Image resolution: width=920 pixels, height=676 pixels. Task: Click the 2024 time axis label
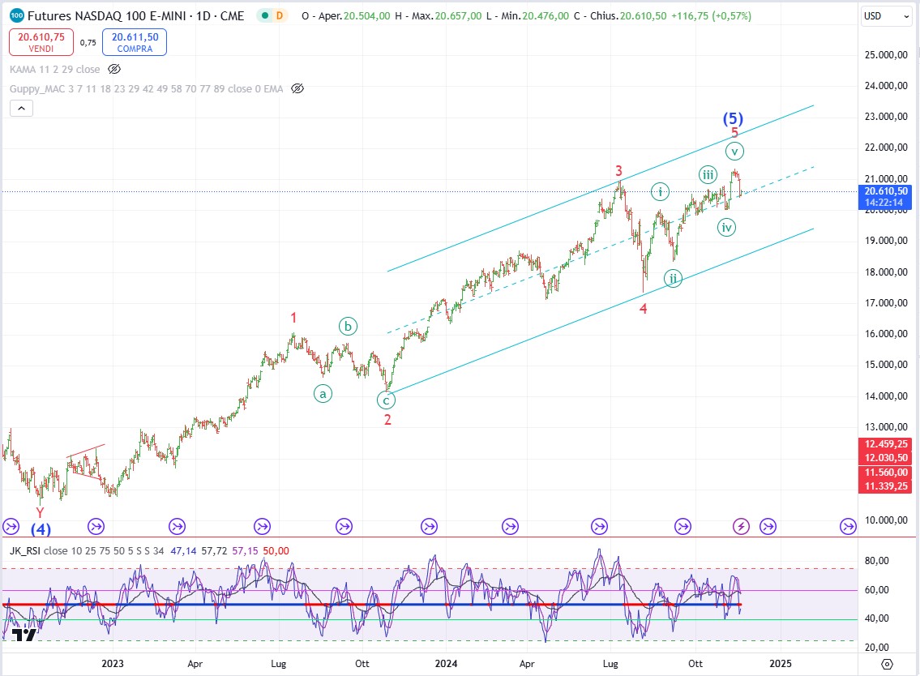(x=446, y=664)
